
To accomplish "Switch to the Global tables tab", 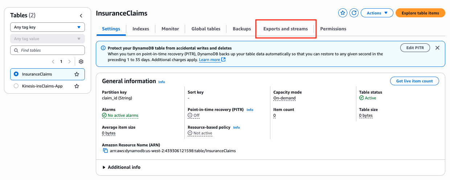I will pos(206,29).
